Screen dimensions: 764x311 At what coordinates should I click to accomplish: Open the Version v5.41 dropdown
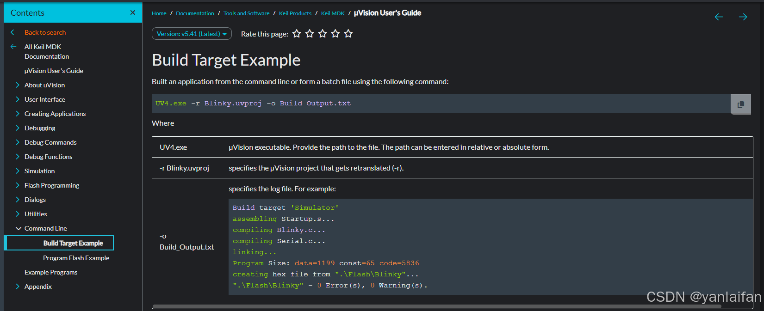(x=192, y=34)
